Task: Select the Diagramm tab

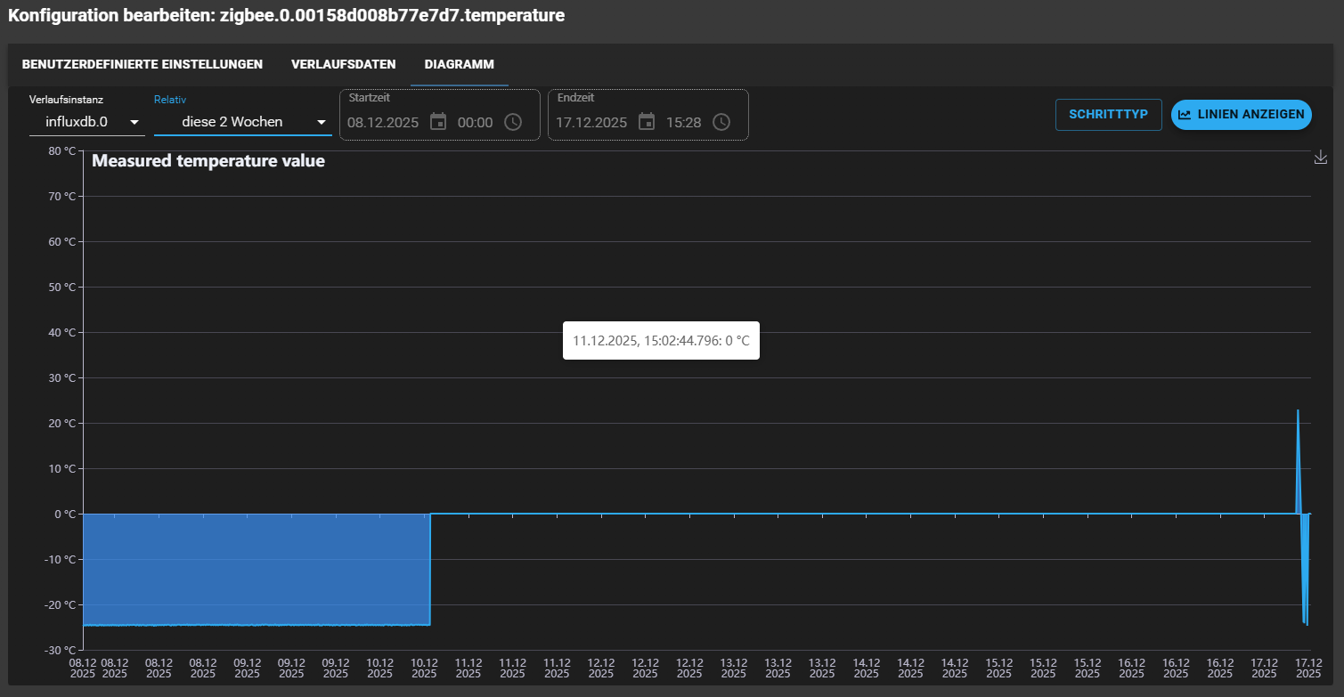Action: point(460,65)
